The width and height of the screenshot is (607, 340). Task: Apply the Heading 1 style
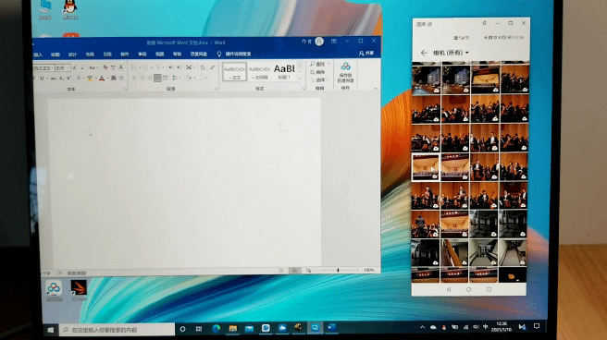(285, 72)
